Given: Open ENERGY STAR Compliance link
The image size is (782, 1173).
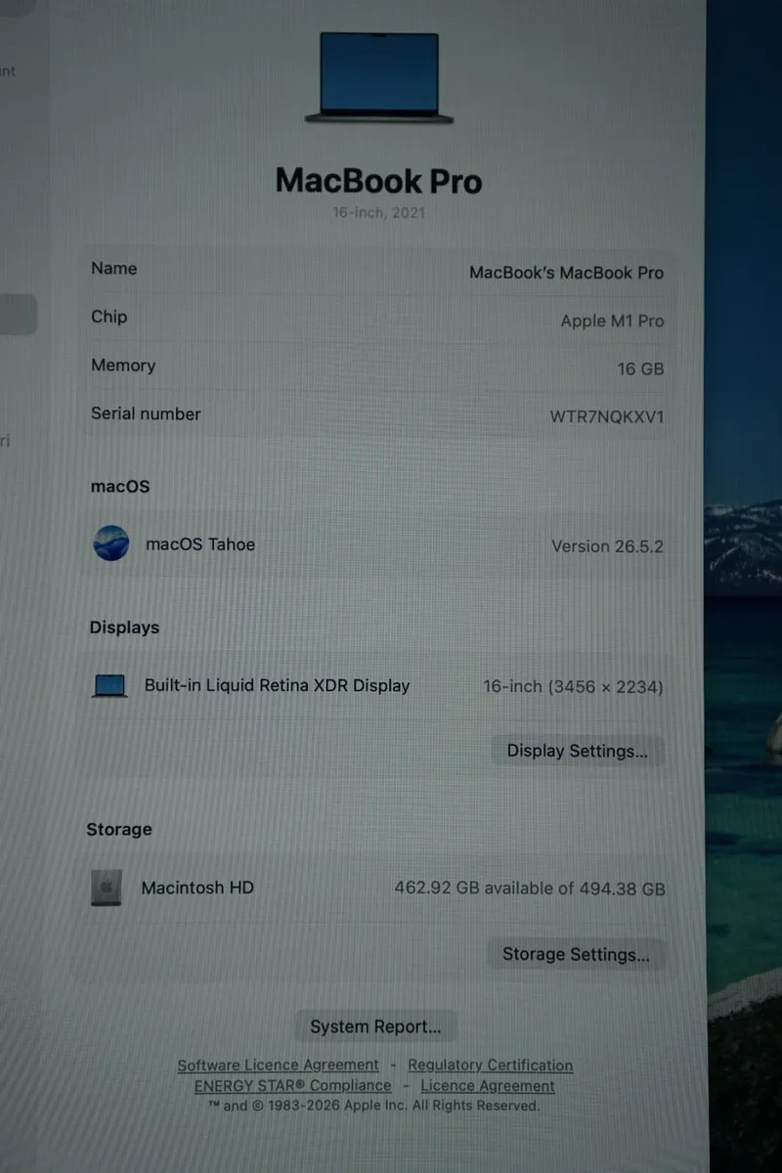Looking at the screenshot, I should tap(292, 1086).
